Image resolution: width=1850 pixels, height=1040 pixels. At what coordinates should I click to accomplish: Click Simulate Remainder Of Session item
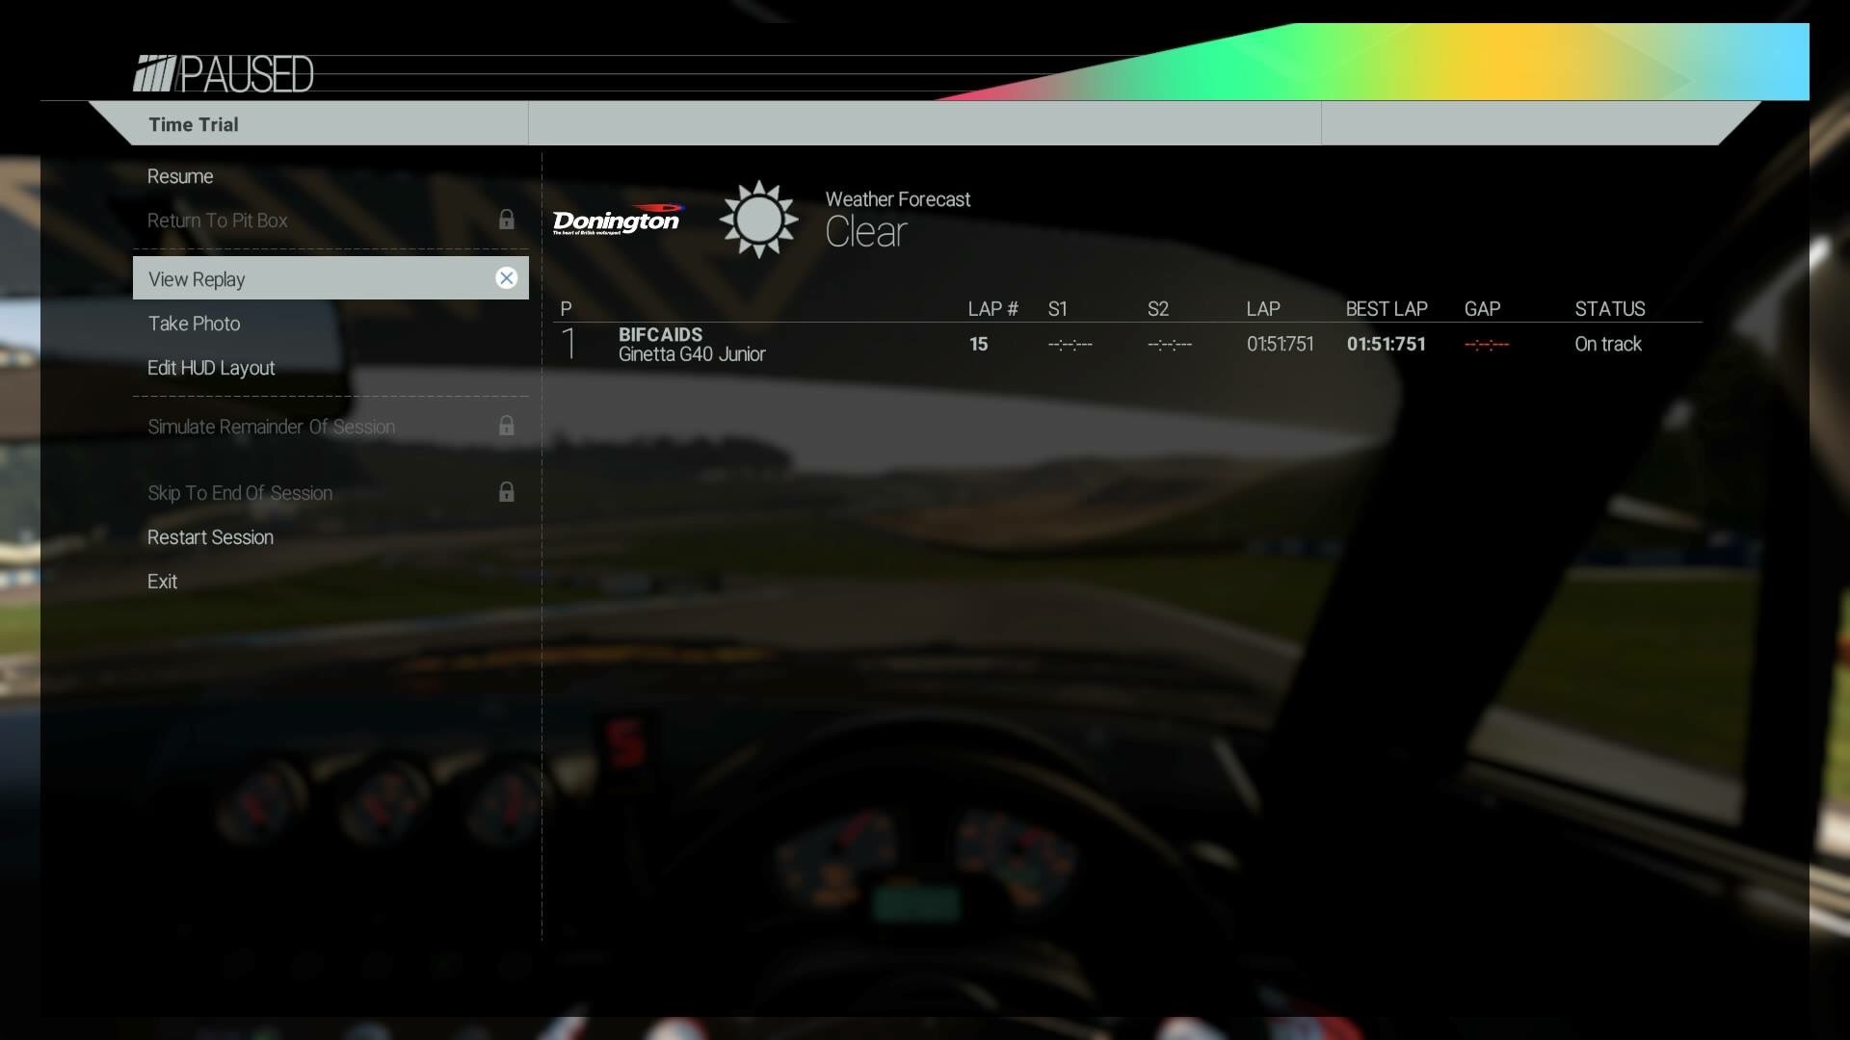click(271, 427)
